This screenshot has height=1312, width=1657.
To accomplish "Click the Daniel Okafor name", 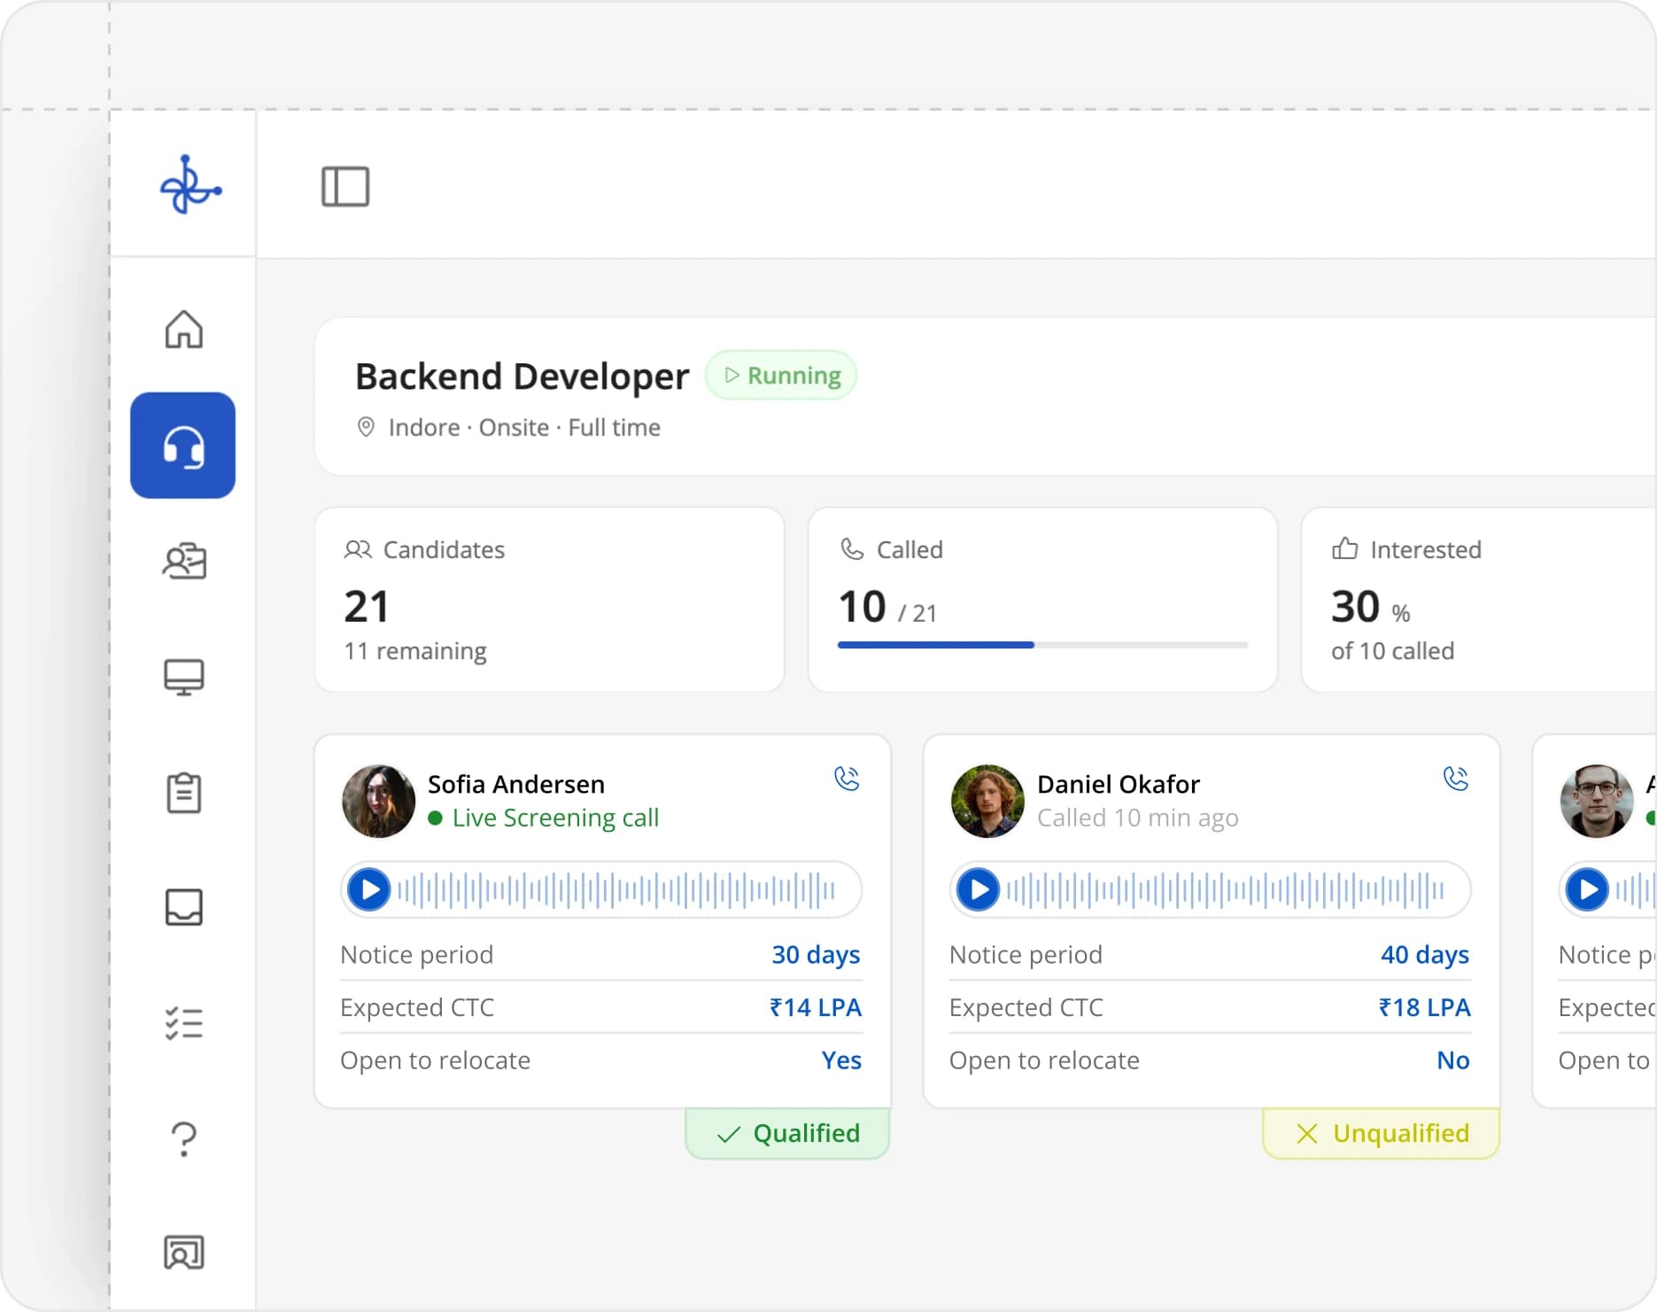I will point(1119,784).
